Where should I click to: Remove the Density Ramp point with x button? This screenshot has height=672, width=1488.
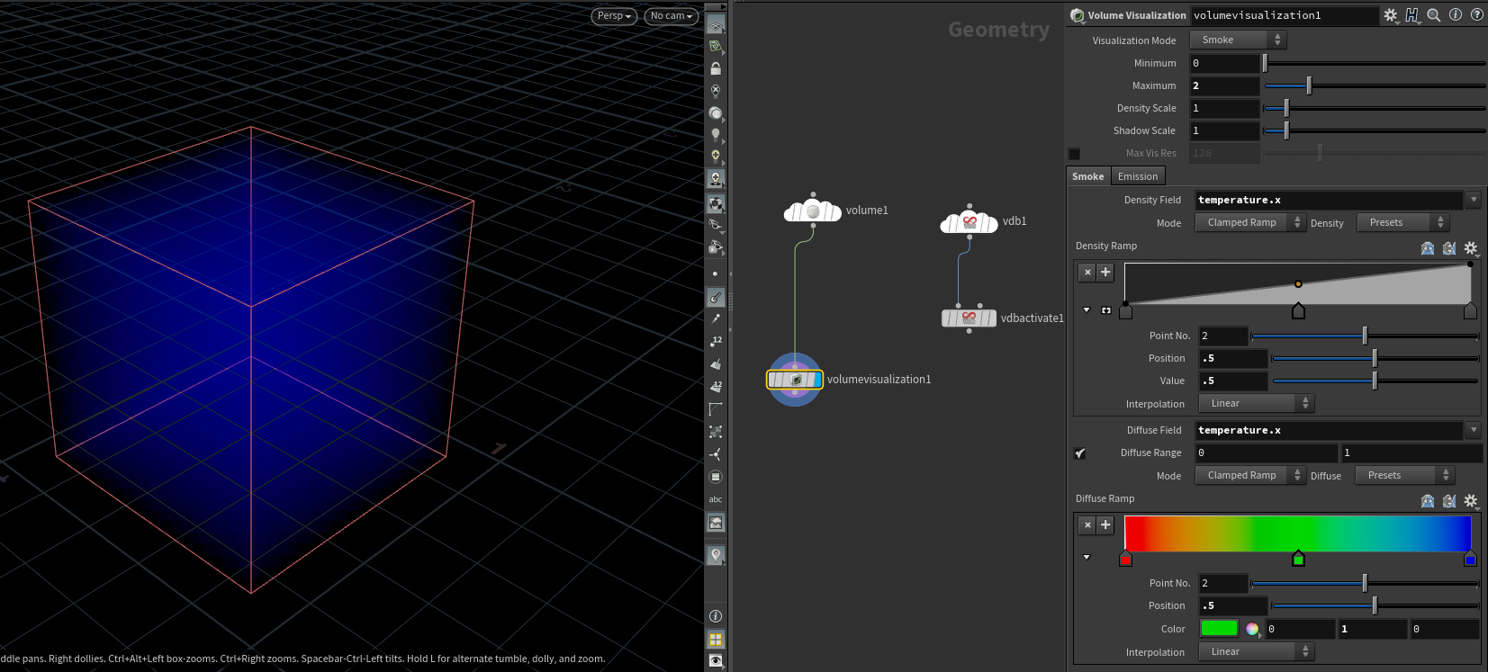1087,272
